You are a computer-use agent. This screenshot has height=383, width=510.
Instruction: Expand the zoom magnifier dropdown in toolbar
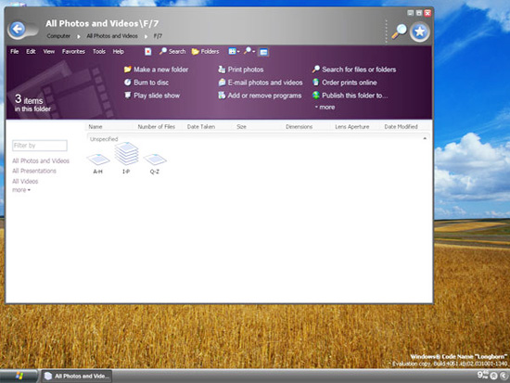click(x=249, y=51)
